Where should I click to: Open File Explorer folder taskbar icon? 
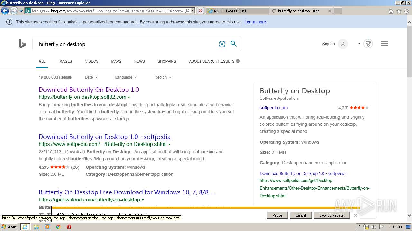pos(36,227)
